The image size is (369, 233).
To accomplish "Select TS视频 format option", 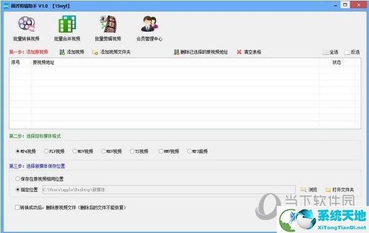I will tap(139, 151).
